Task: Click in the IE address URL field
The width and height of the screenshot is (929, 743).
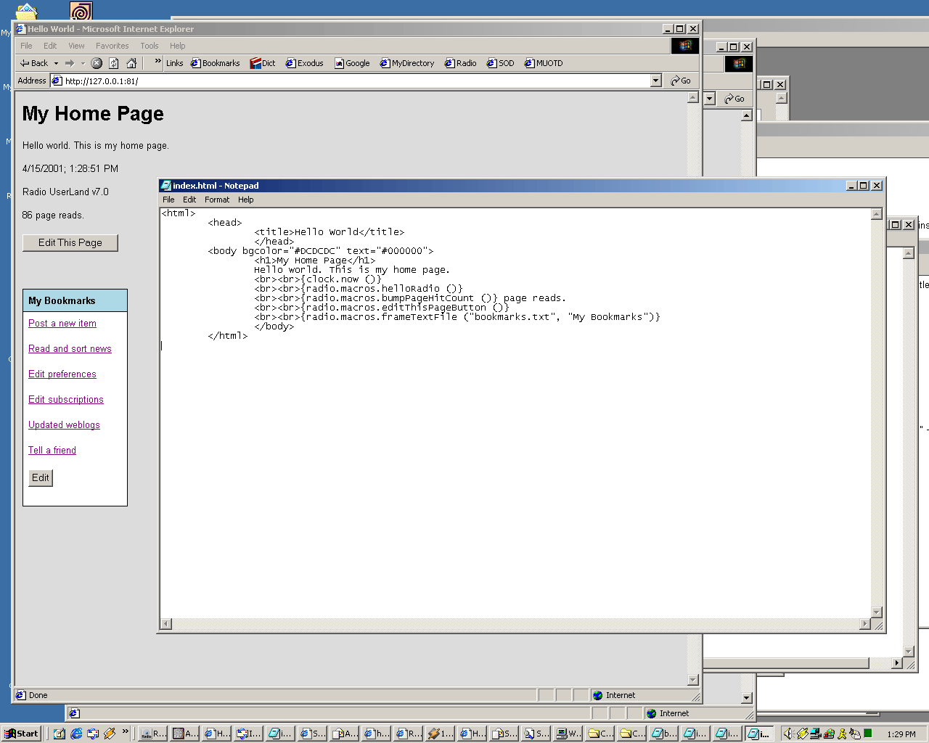Action: point(348,81)
